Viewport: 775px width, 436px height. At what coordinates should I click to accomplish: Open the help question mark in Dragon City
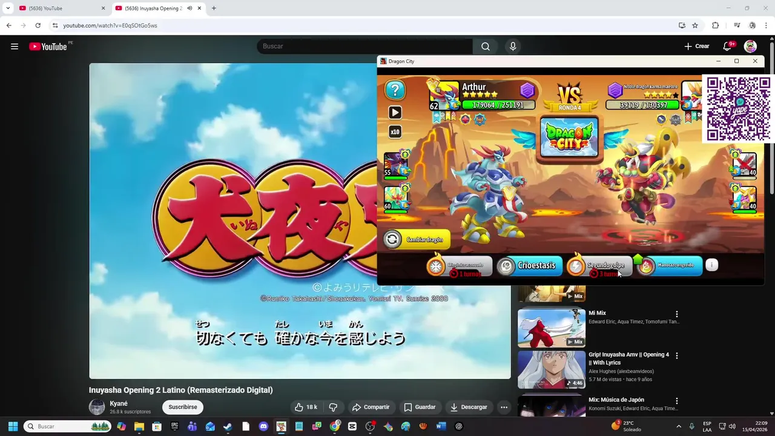pyautogui.click(x=395, y=90)
